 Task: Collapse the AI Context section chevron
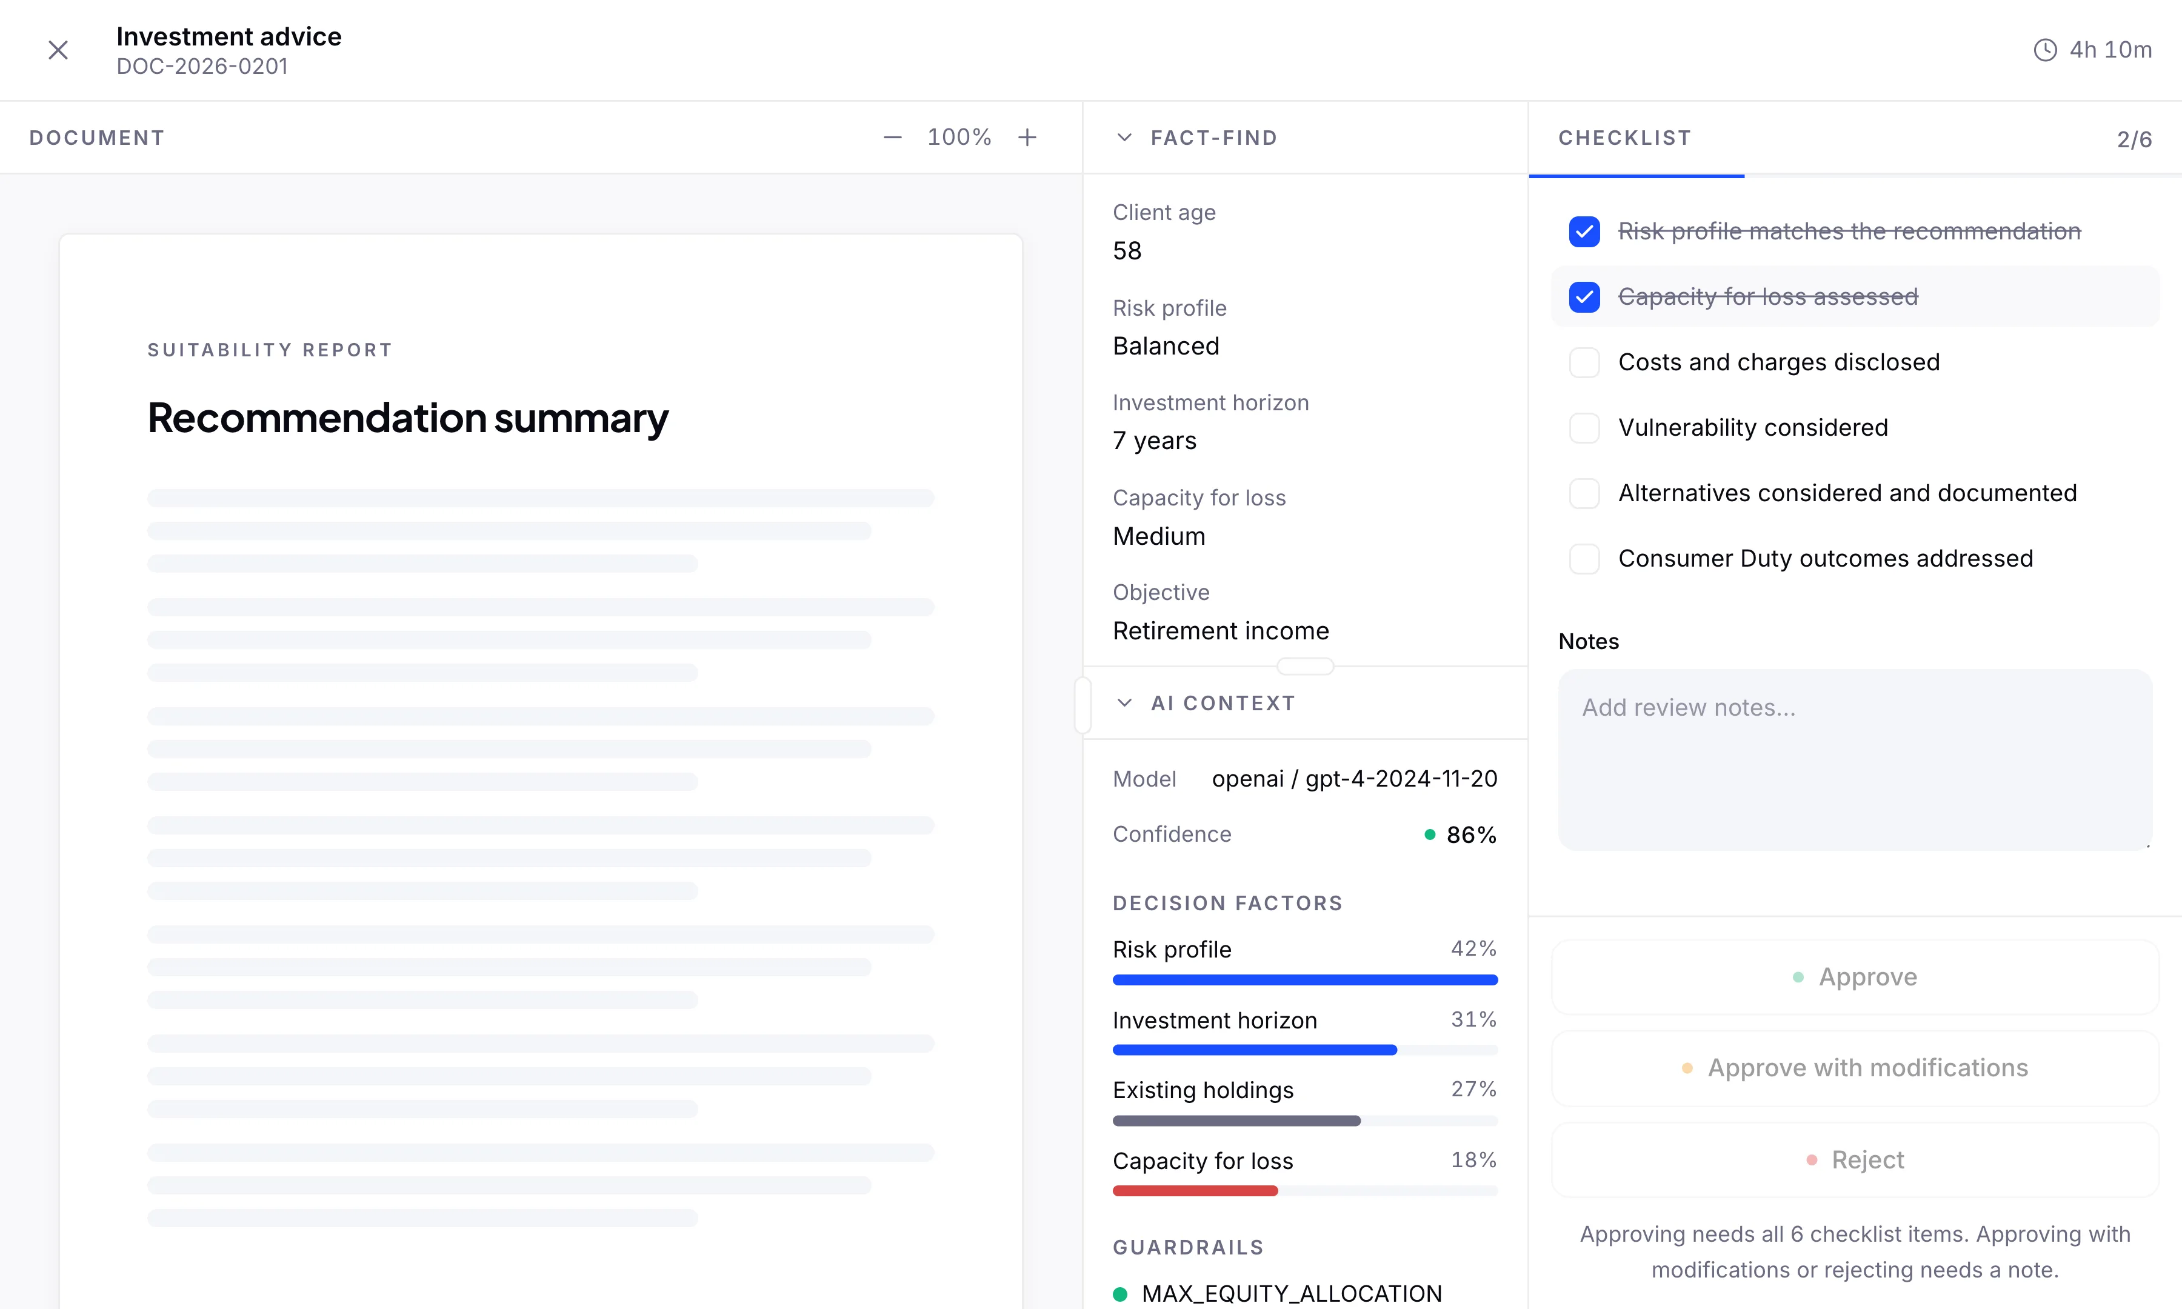(x=1124, y=703)
